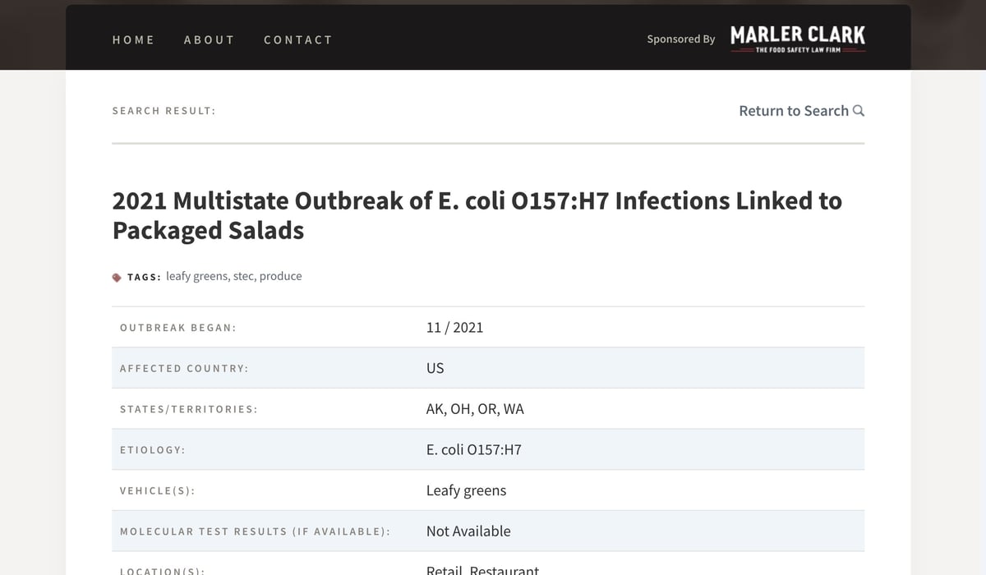
Task: Select the leafy greens tag
Action: coord(197,276)
